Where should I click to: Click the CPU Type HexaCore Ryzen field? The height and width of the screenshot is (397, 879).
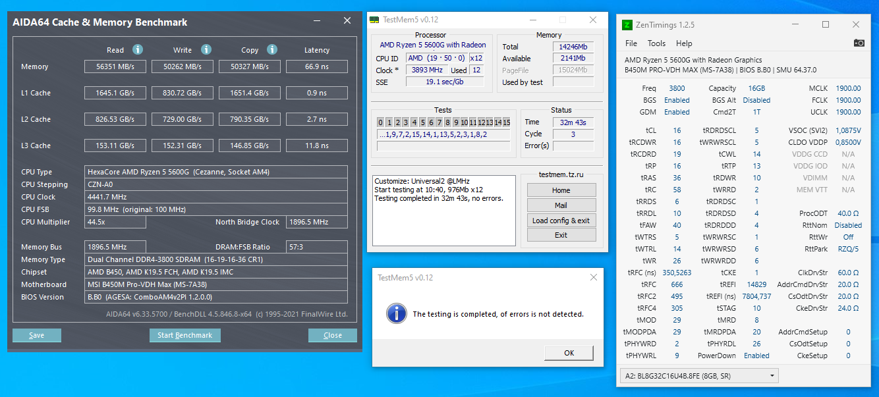[x=216, y=172]
